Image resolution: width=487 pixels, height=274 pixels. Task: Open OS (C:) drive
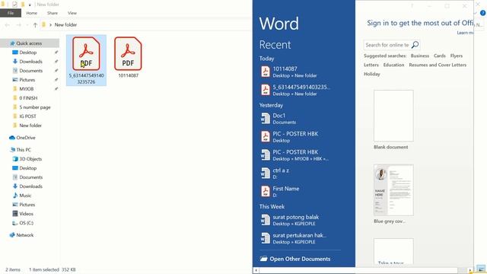[26, 223]
